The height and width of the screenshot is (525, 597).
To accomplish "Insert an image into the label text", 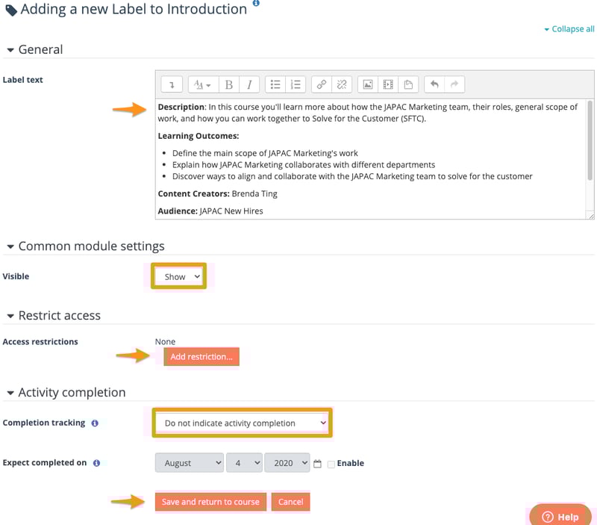I will [x=367, y=84].
